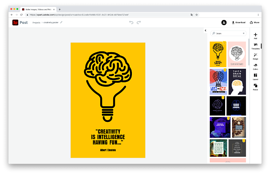Image resolution: width=270 pixels, height=175 pixels.
Task: Open the Colors tool
Action: pos(255,67)
